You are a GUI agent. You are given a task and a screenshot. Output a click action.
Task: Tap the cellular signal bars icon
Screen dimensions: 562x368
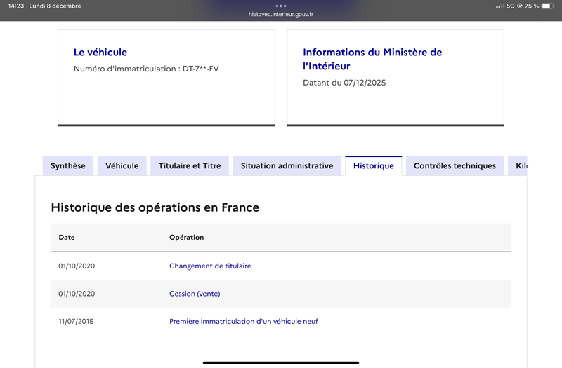(499, 6)
